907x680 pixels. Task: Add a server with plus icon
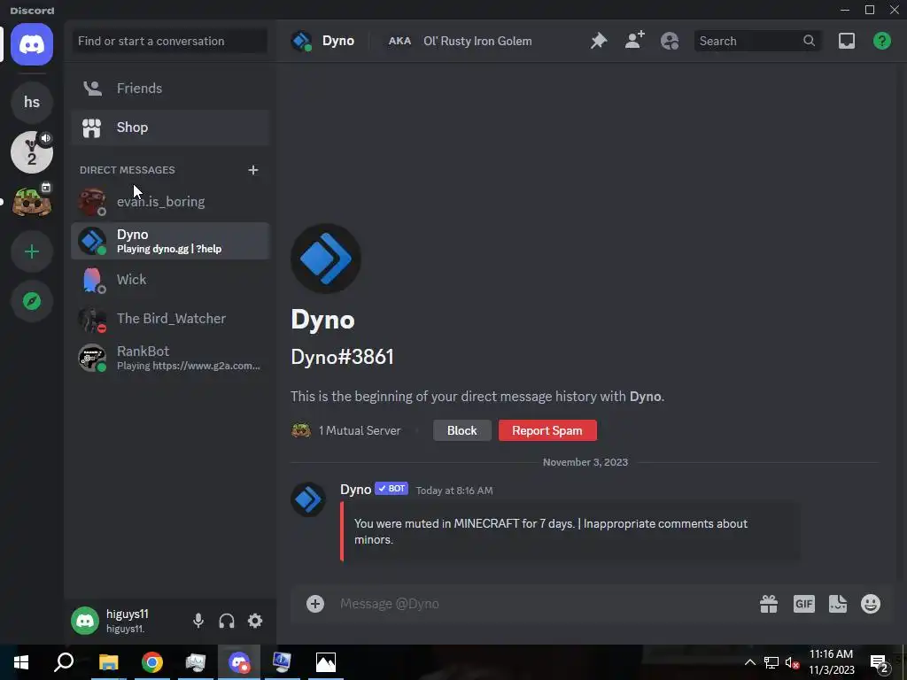(32, 251)
